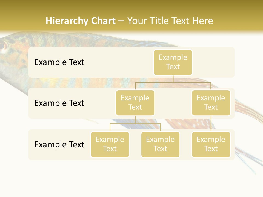Select the second row's Example Text label
The width and height of the screenshot is (263, 197).
59,103
